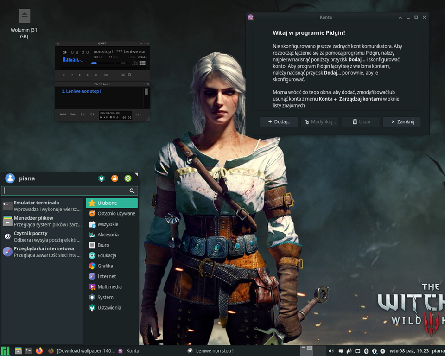This screenshot has height=356, width=445.
Task: Pause playback in the QMMP player
Action: pos(80,75)
